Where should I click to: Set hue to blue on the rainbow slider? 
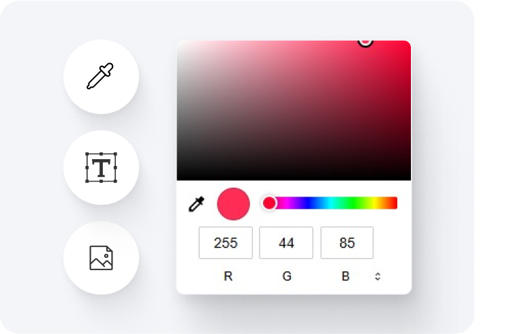coord(310,203)
